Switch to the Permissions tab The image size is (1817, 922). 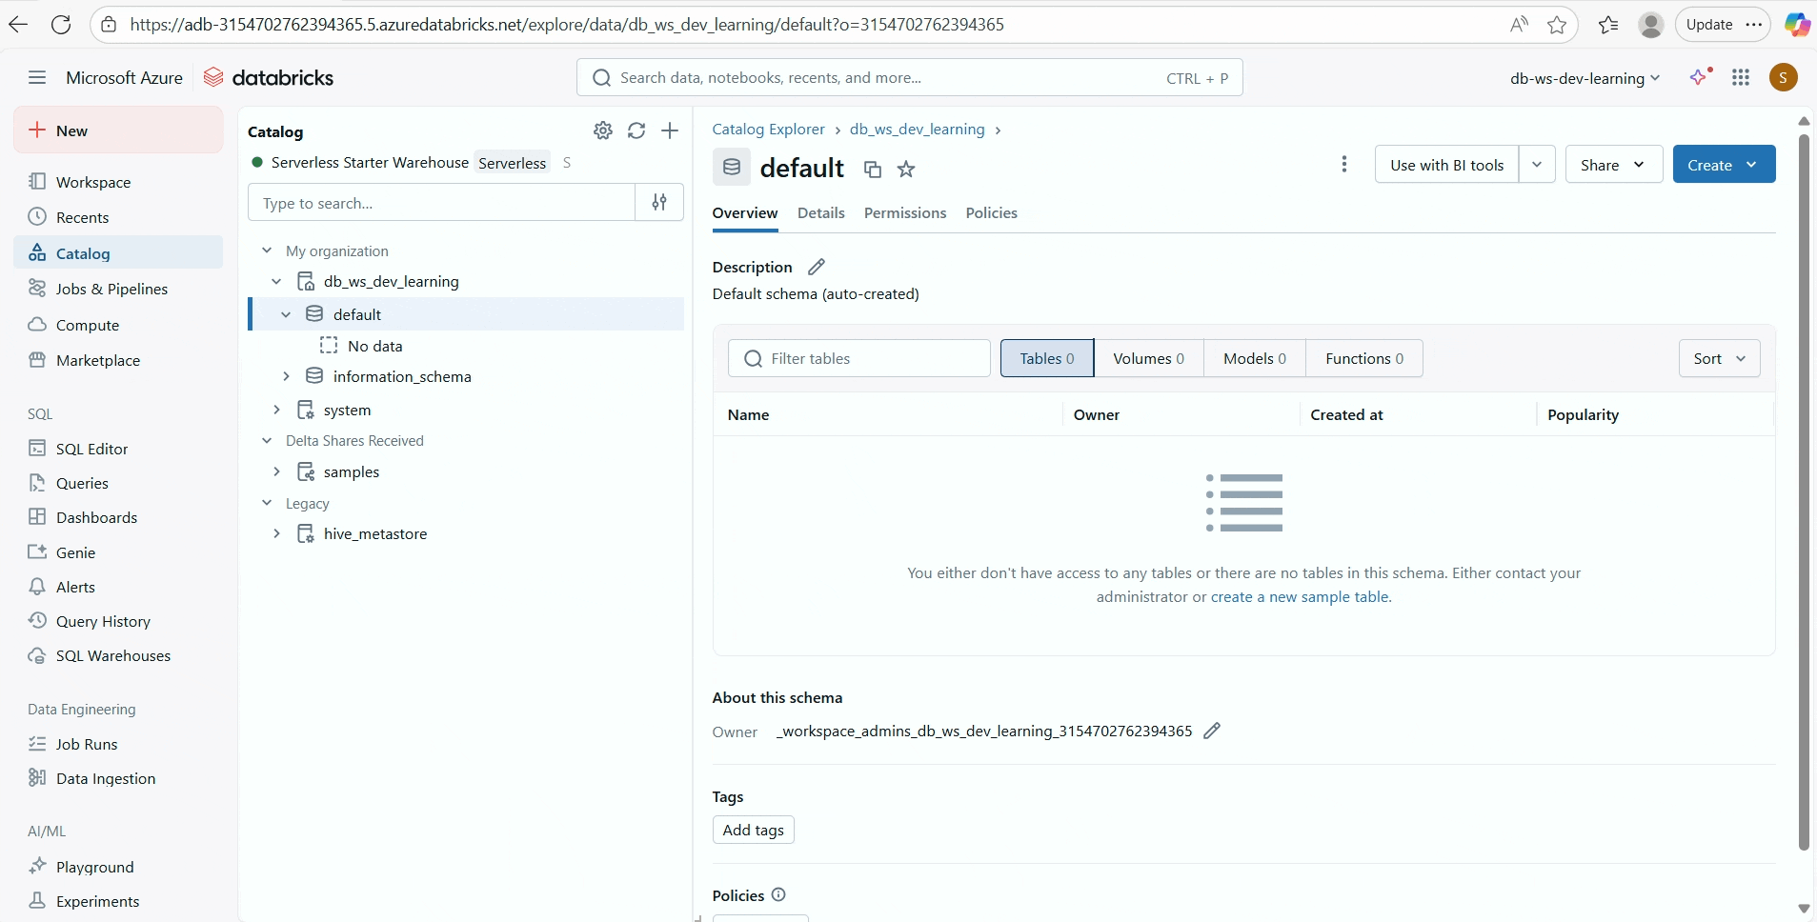click(x=904, y=212)
